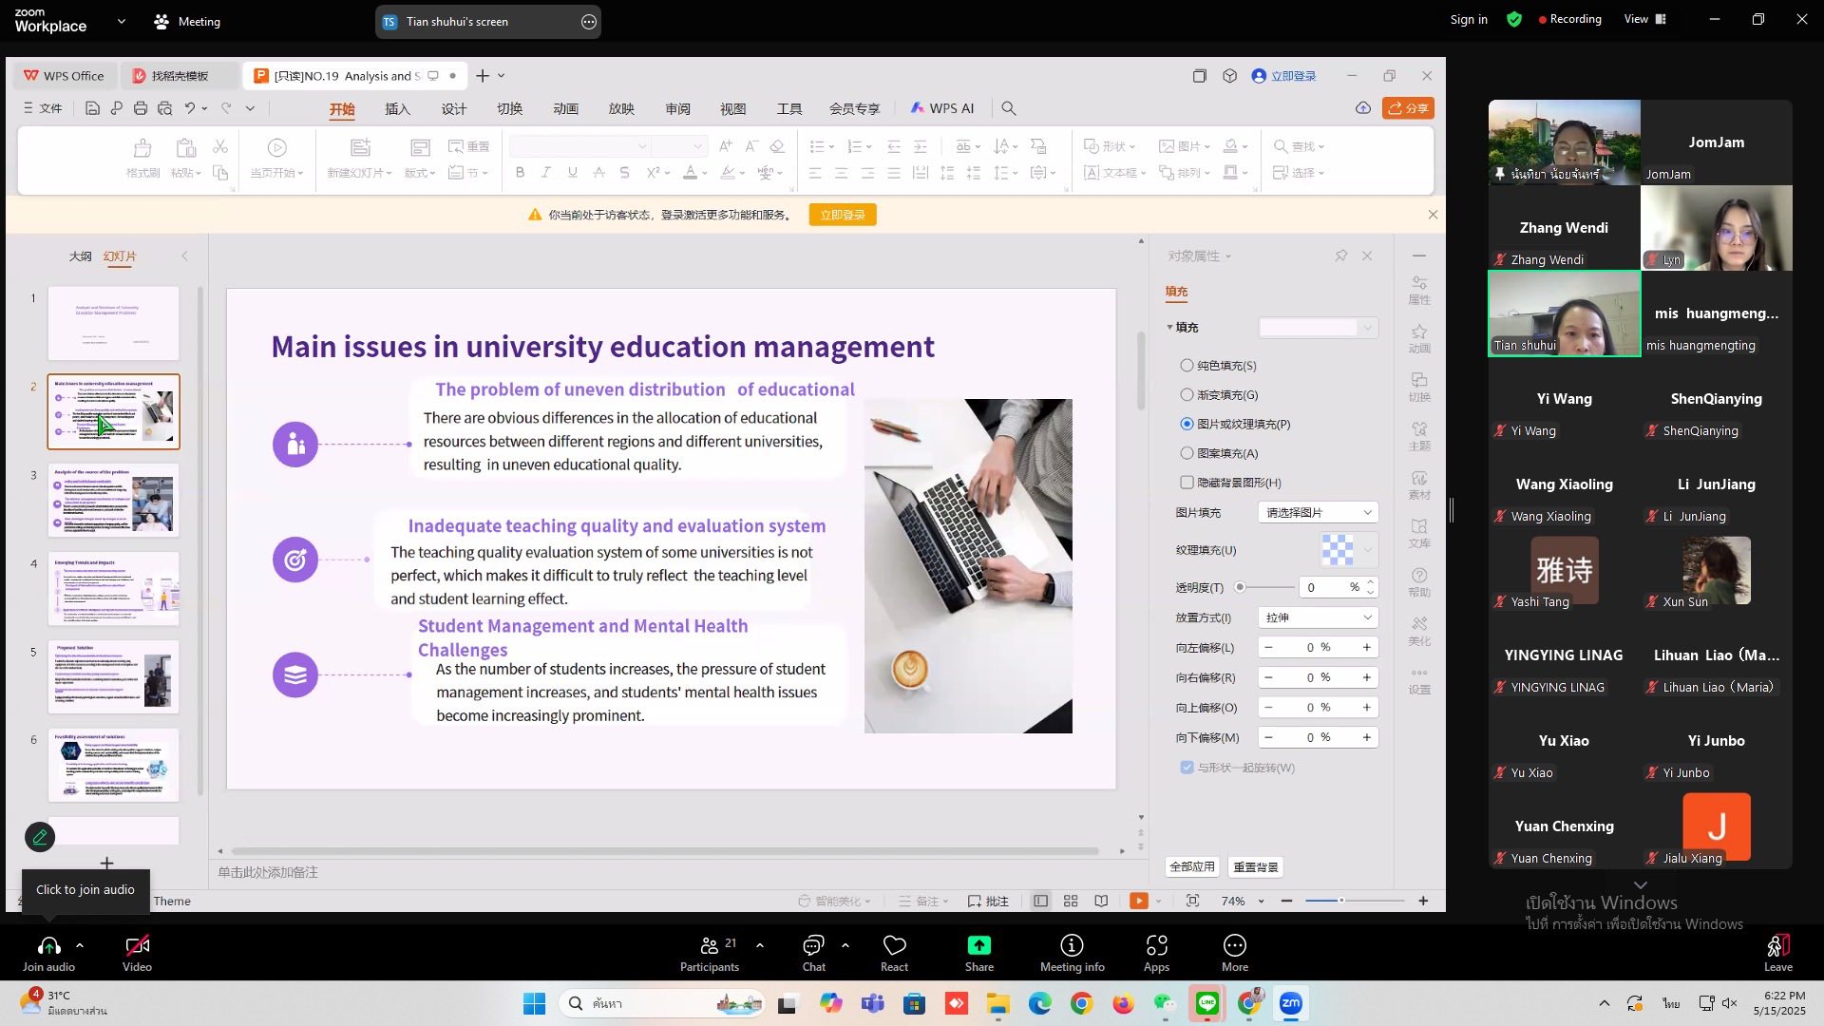Click the fit slide to window icon
Screen dimensions: 1824x1026
(1192, 901)
